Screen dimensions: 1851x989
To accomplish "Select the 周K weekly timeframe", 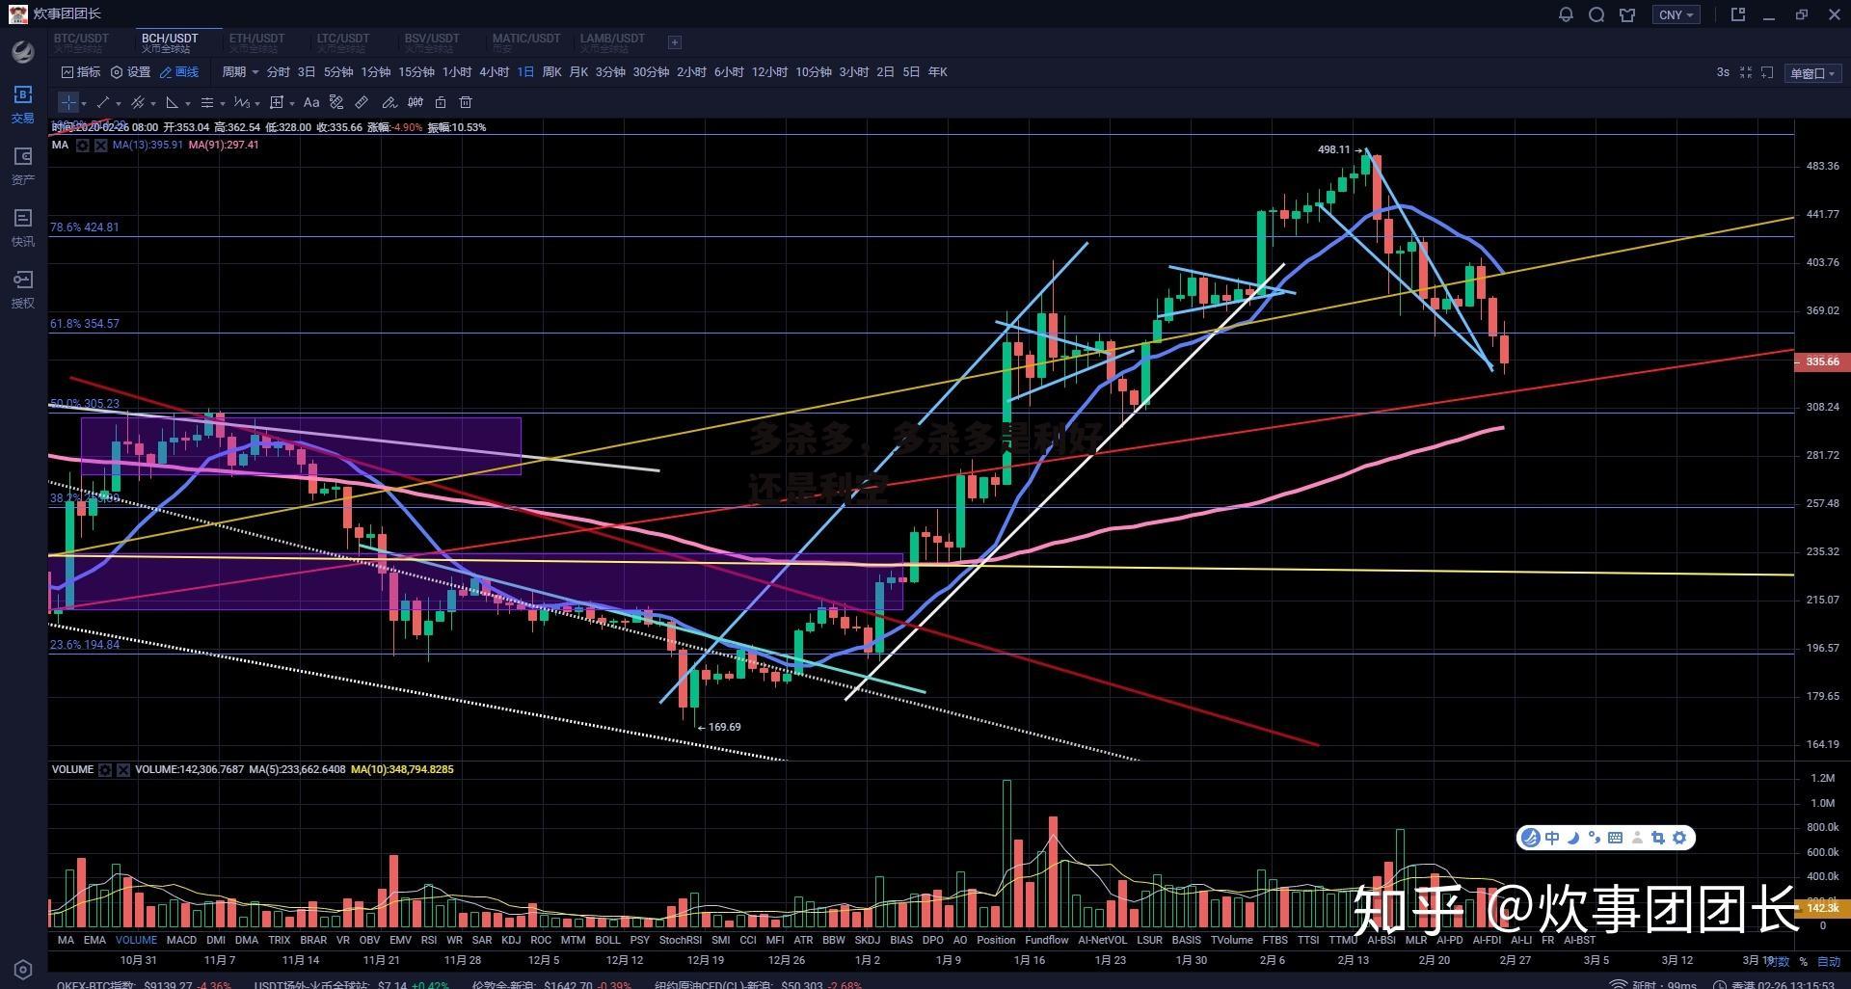I will coord(551,72).
